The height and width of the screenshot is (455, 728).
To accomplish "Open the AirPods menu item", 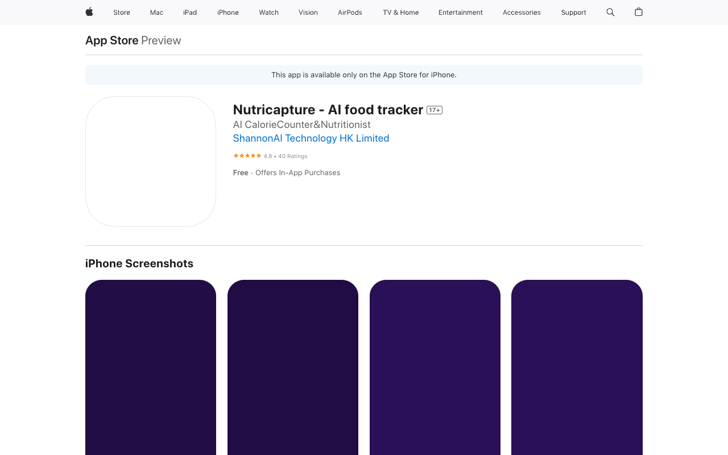I will click(350, 13).
